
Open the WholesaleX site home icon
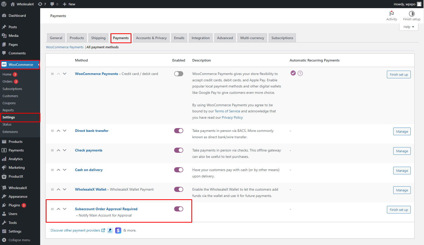(13, 4)
